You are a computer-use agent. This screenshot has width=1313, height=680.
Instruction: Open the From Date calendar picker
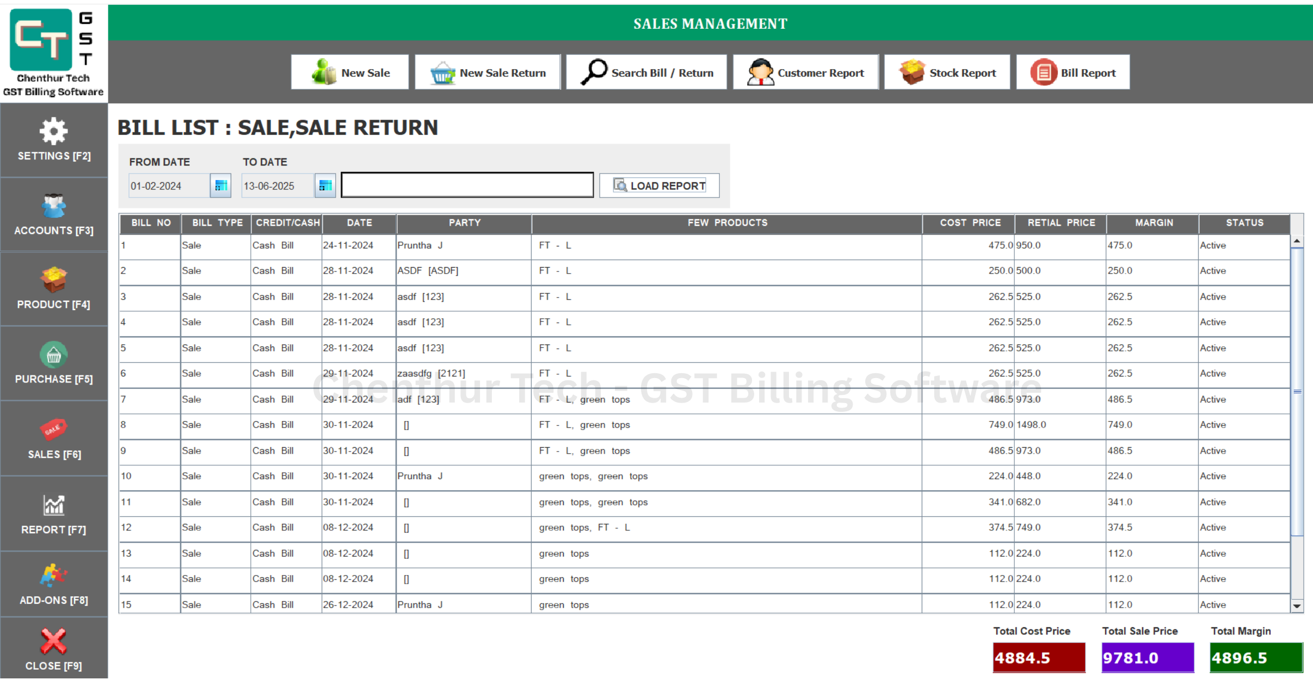tap(220, 186)
